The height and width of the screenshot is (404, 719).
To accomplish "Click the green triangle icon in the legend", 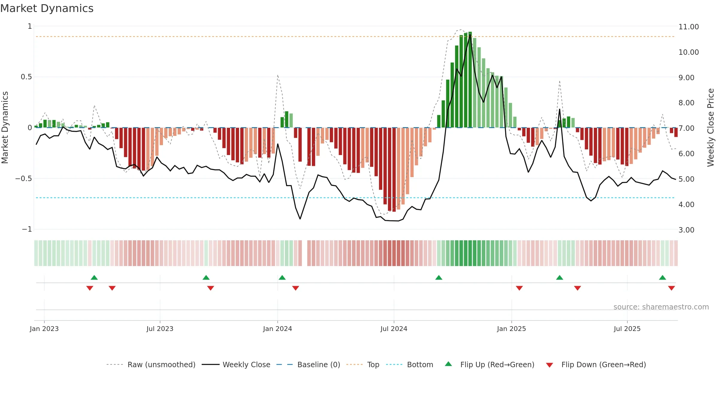I will click(x=448, y=364).
